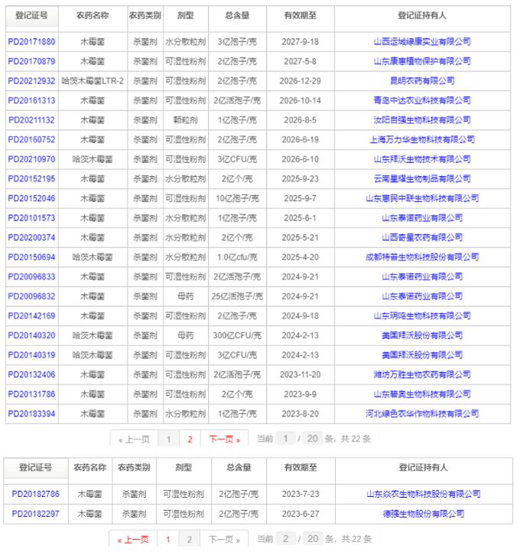
Task: Open registration PD20140320
Action: (x=31, y=335)
